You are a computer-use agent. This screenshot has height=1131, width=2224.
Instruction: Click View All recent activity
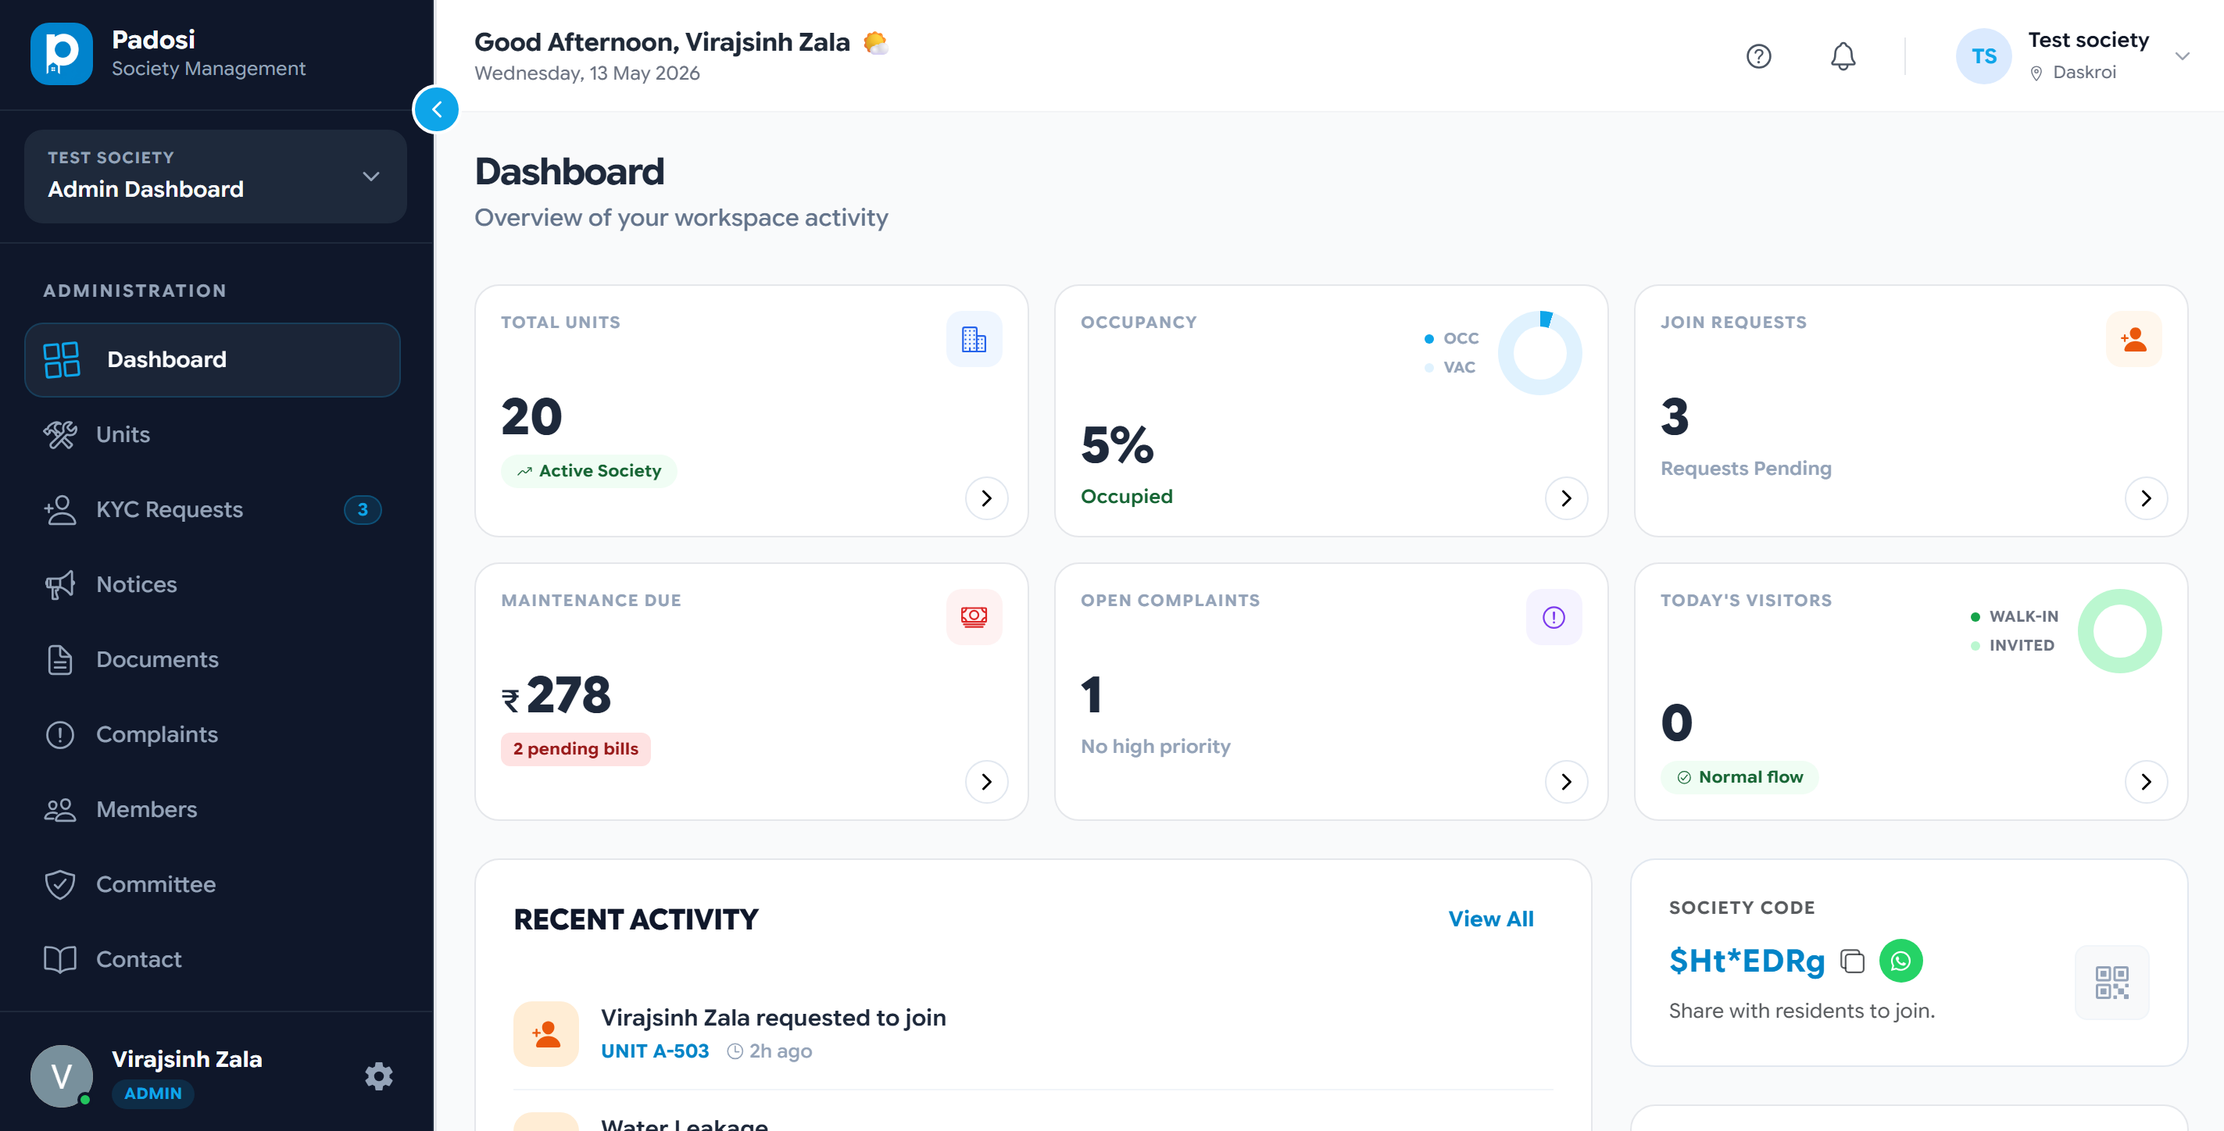[1491, 919]
